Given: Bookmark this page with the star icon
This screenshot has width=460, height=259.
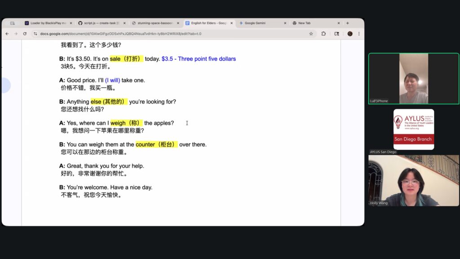Looking at the screenshot, I should 311,34.
